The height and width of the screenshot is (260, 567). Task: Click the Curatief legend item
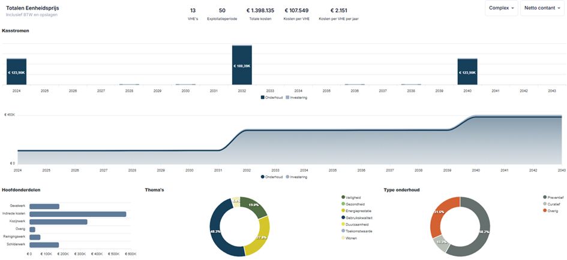(x=556, y=204)
